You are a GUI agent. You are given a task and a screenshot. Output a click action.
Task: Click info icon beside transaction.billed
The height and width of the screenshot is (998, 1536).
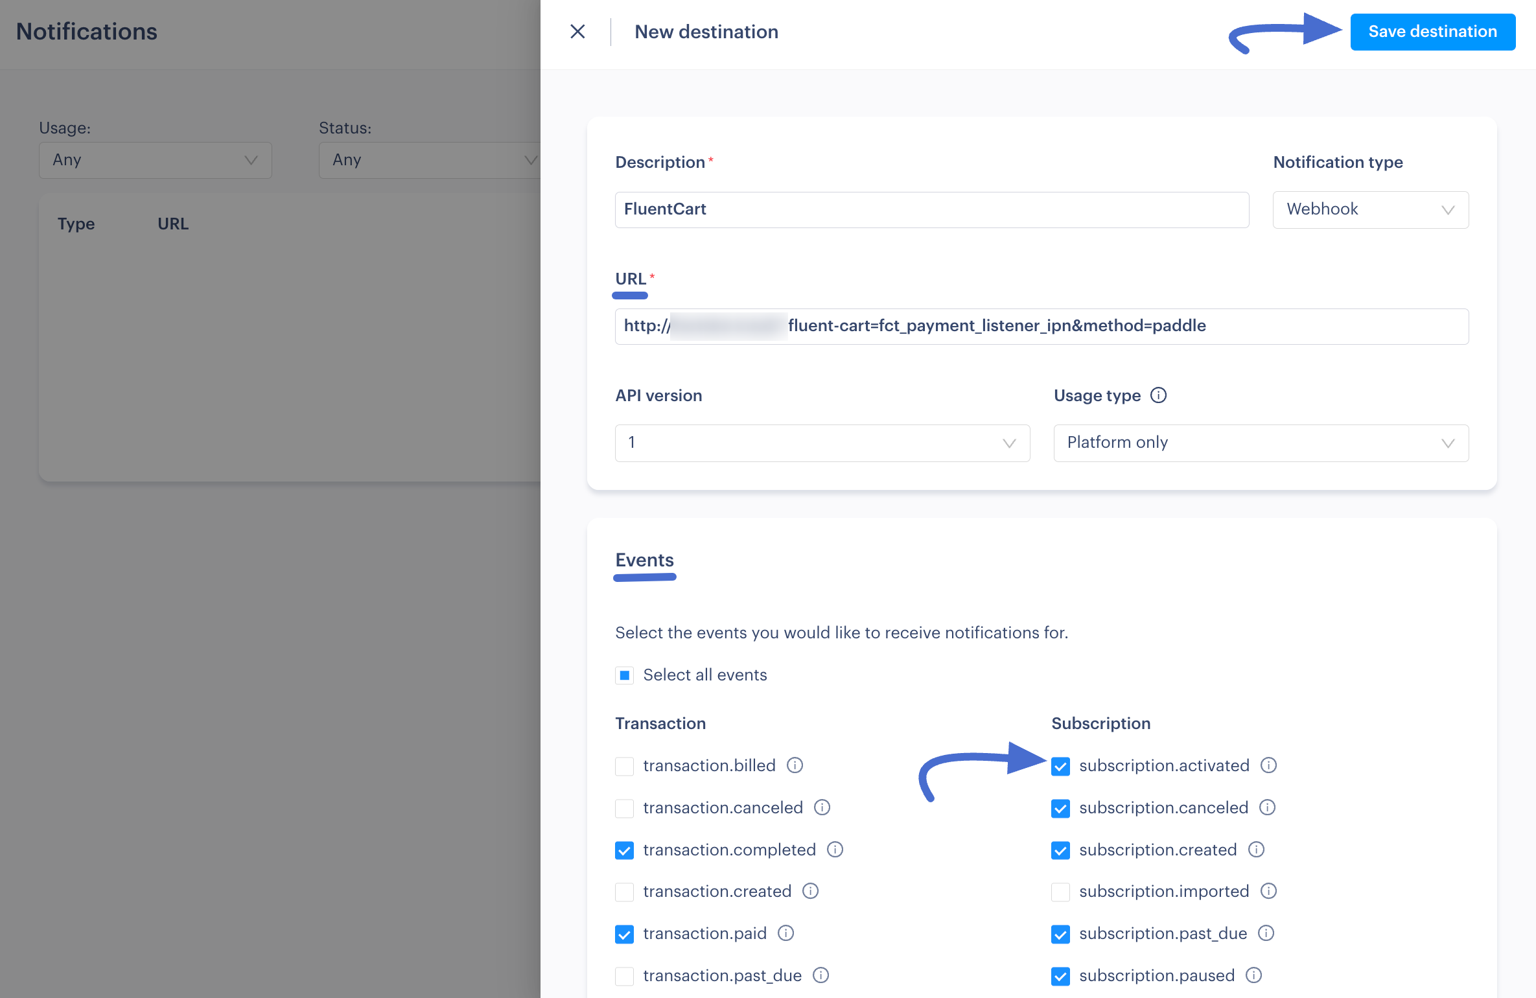(x=795, y=765)
